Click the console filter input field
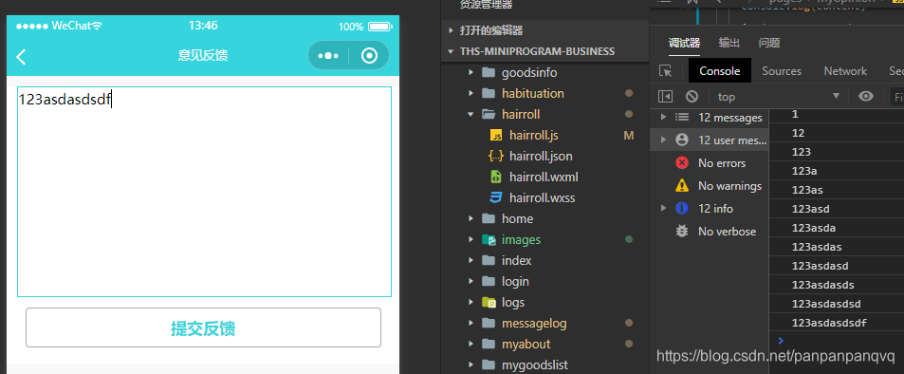Image resolution: width=904 pixels, height=374 pixels. click(x=897, y=97)
